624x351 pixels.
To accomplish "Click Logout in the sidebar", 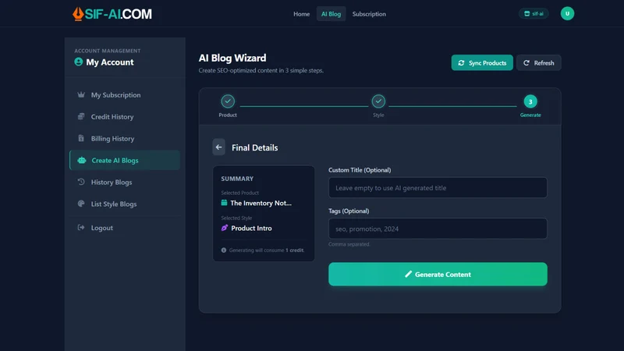I will pyautogui.click(x=125, y=228).
